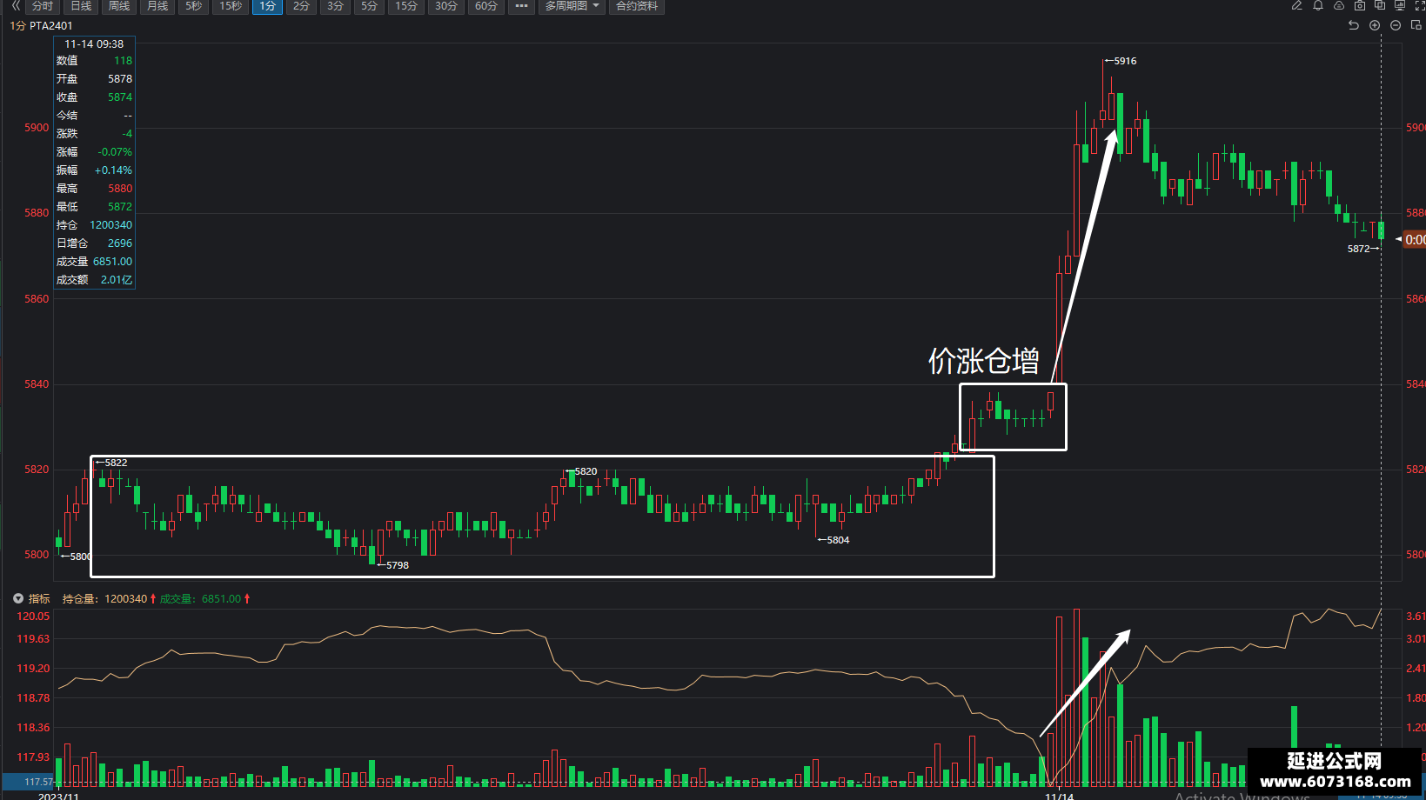
Task: Zoom in with the plus circle icon
Action: pos(1375,25)
